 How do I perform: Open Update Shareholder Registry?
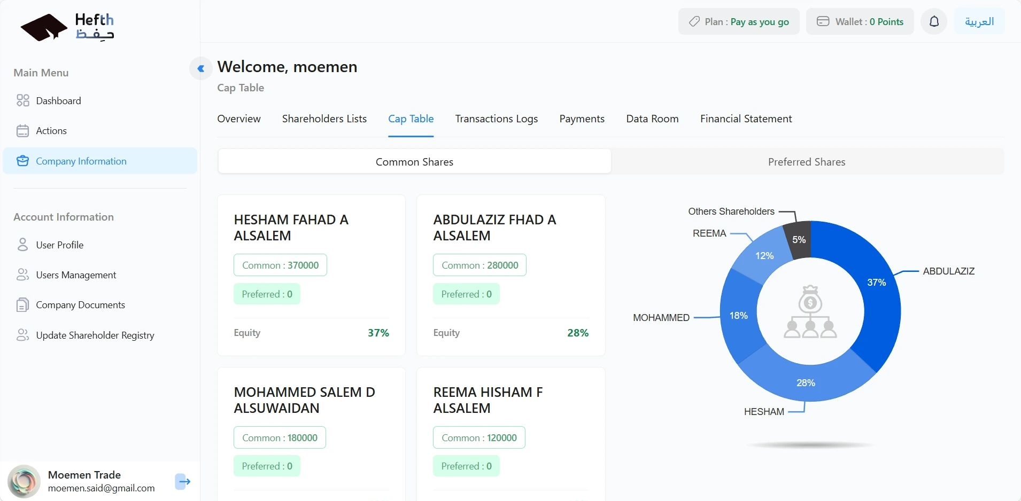[x=95, y=335]
